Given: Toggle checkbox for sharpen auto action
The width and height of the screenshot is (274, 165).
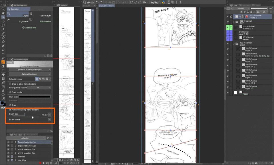Looking at the screenshot, I should [8, 157].
